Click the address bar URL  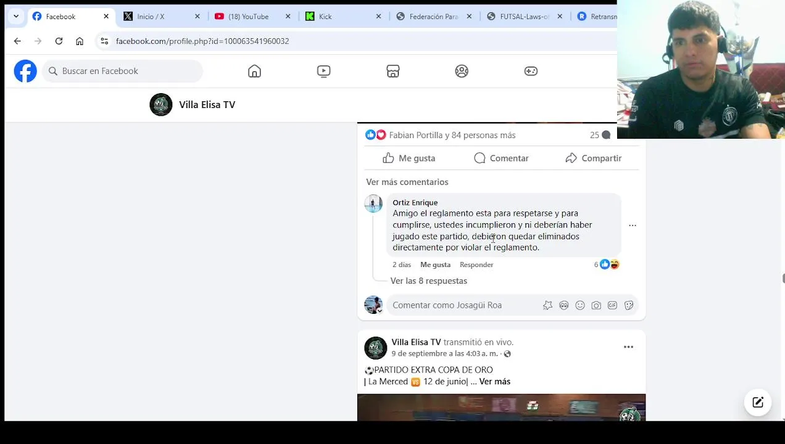coord(202,41)
